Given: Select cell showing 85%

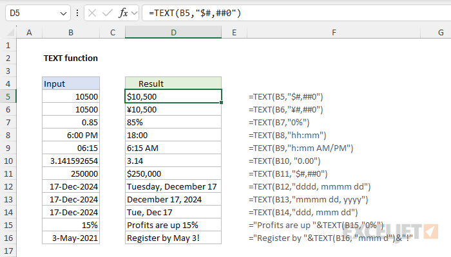Looking at the screenshot, I should coord(173,122).
